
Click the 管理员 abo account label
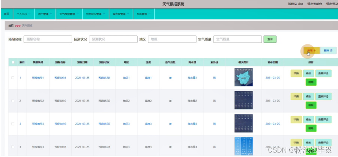(x=296, y=4)
